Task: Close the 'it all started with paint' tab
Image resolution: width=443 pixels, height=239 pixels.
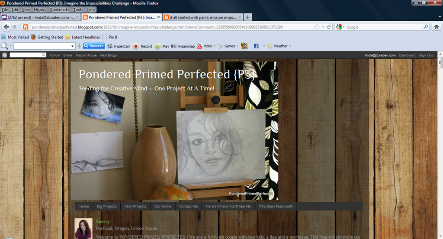Action: 240,17
